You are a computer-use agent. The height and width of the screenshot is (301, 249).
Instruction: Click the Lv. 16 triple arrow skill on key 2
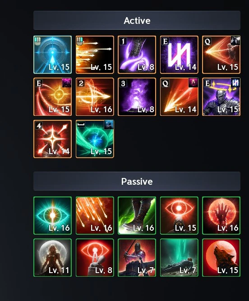95,97
